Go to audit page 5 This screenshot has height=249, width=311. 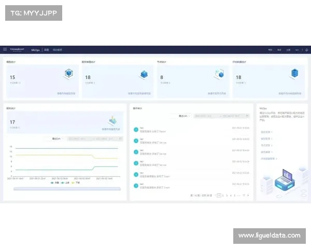[x=235, y=196]
